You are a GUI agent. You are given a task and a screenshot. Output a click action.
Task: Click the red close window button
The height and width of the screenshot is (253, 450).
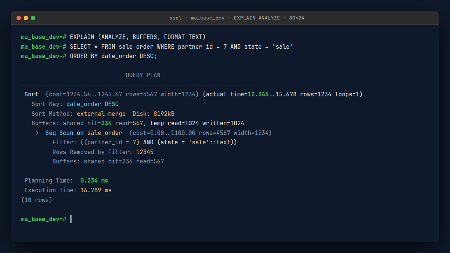(19, 18)
